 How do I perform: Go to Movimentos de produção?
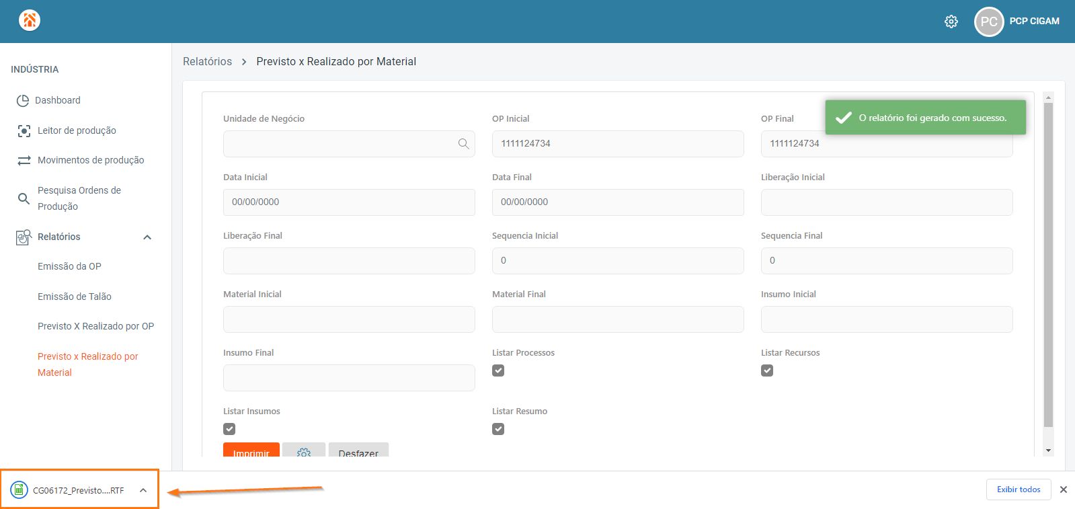91,161
